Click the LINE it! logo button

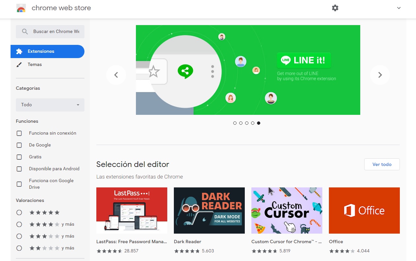tap(304, 60)
